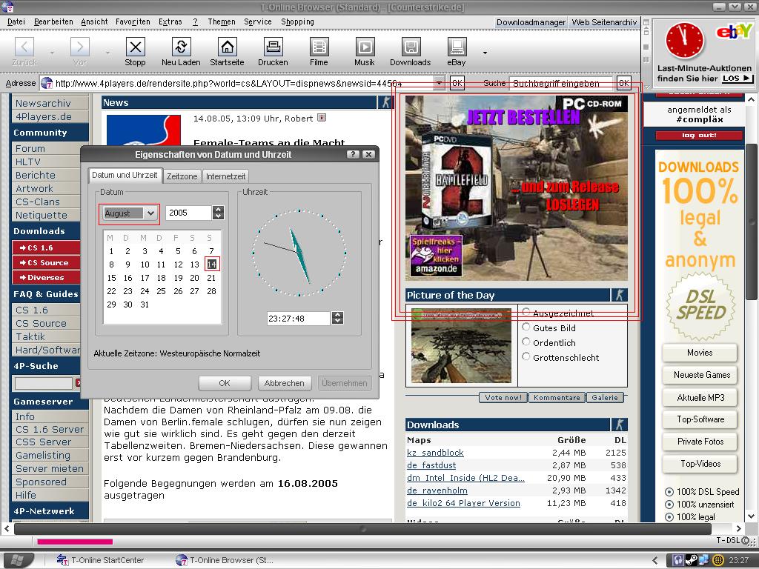The image size is (759, 569).
Task: Decrease the time value with the down arrow
Action: point(338,321)
